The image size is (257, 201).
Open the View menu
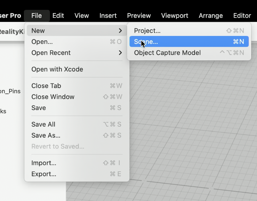tap(82, 16)
